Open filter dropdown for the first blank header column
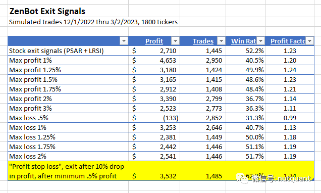321x193 pixels. click(x=124, y=41)
